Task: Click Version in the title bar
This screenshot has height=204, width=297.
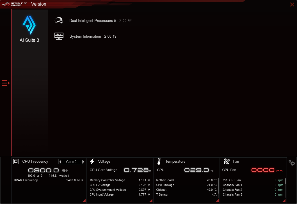Action: [x=38, y=4]
